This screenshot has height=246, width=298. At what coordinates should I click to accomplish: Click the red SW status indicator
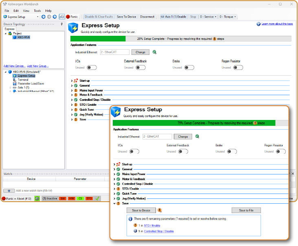point(63,198)
